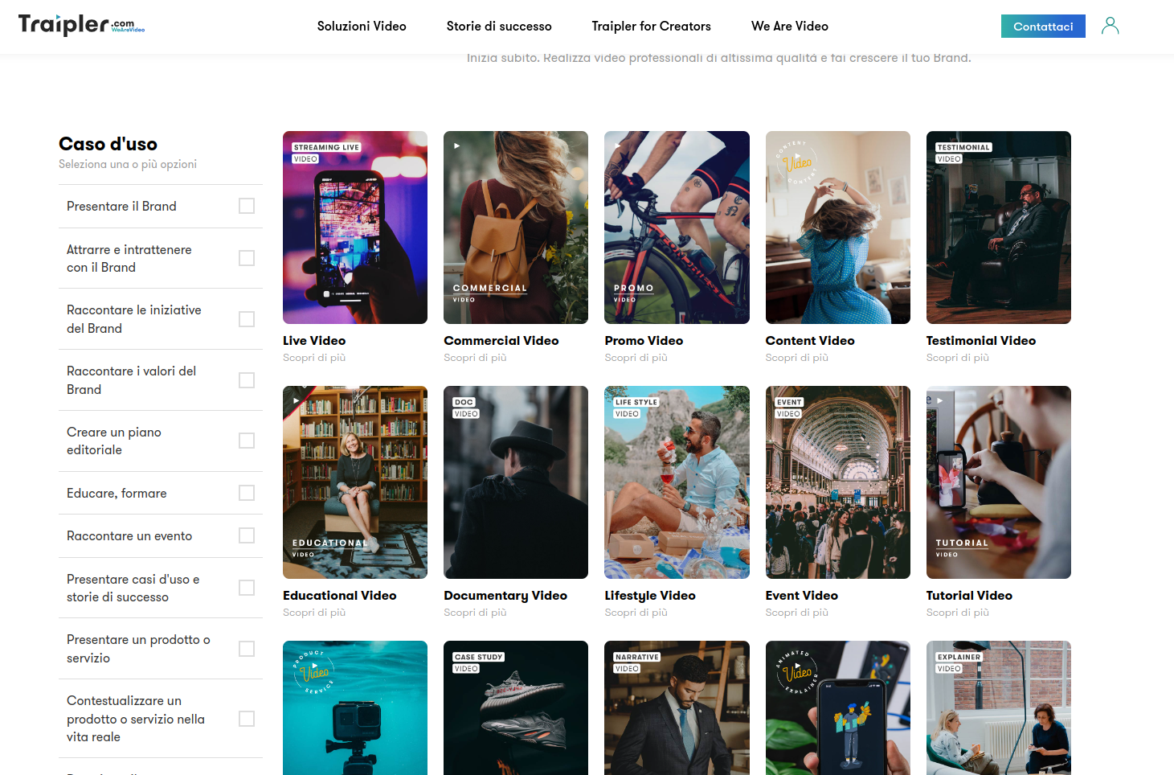Image resolution: width=1174 pixels, height=775 pixels.
Task: Click Scopri di più under Live Video
Action: pyautogui.click(x=314, y=358)
